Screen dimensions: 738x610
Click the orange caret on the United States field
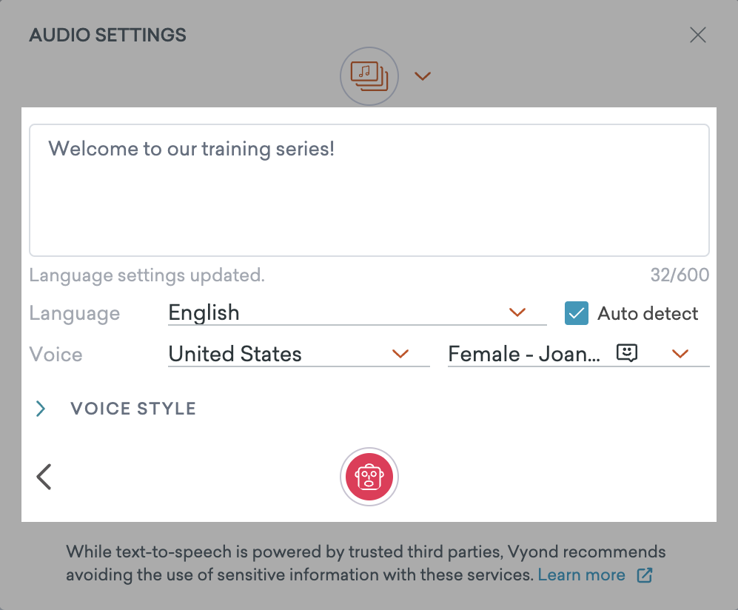tap(400, 355)
